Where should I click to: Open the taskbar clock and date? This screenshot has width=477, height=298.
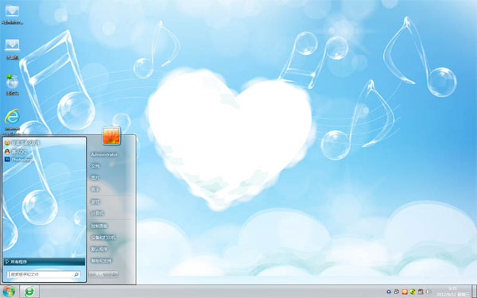click(x=452, y=292)
